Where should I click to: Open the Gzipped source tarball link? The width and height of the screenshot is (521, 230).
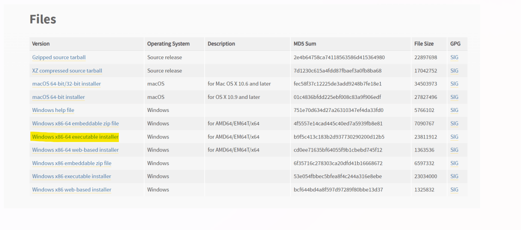pos(59,57)
